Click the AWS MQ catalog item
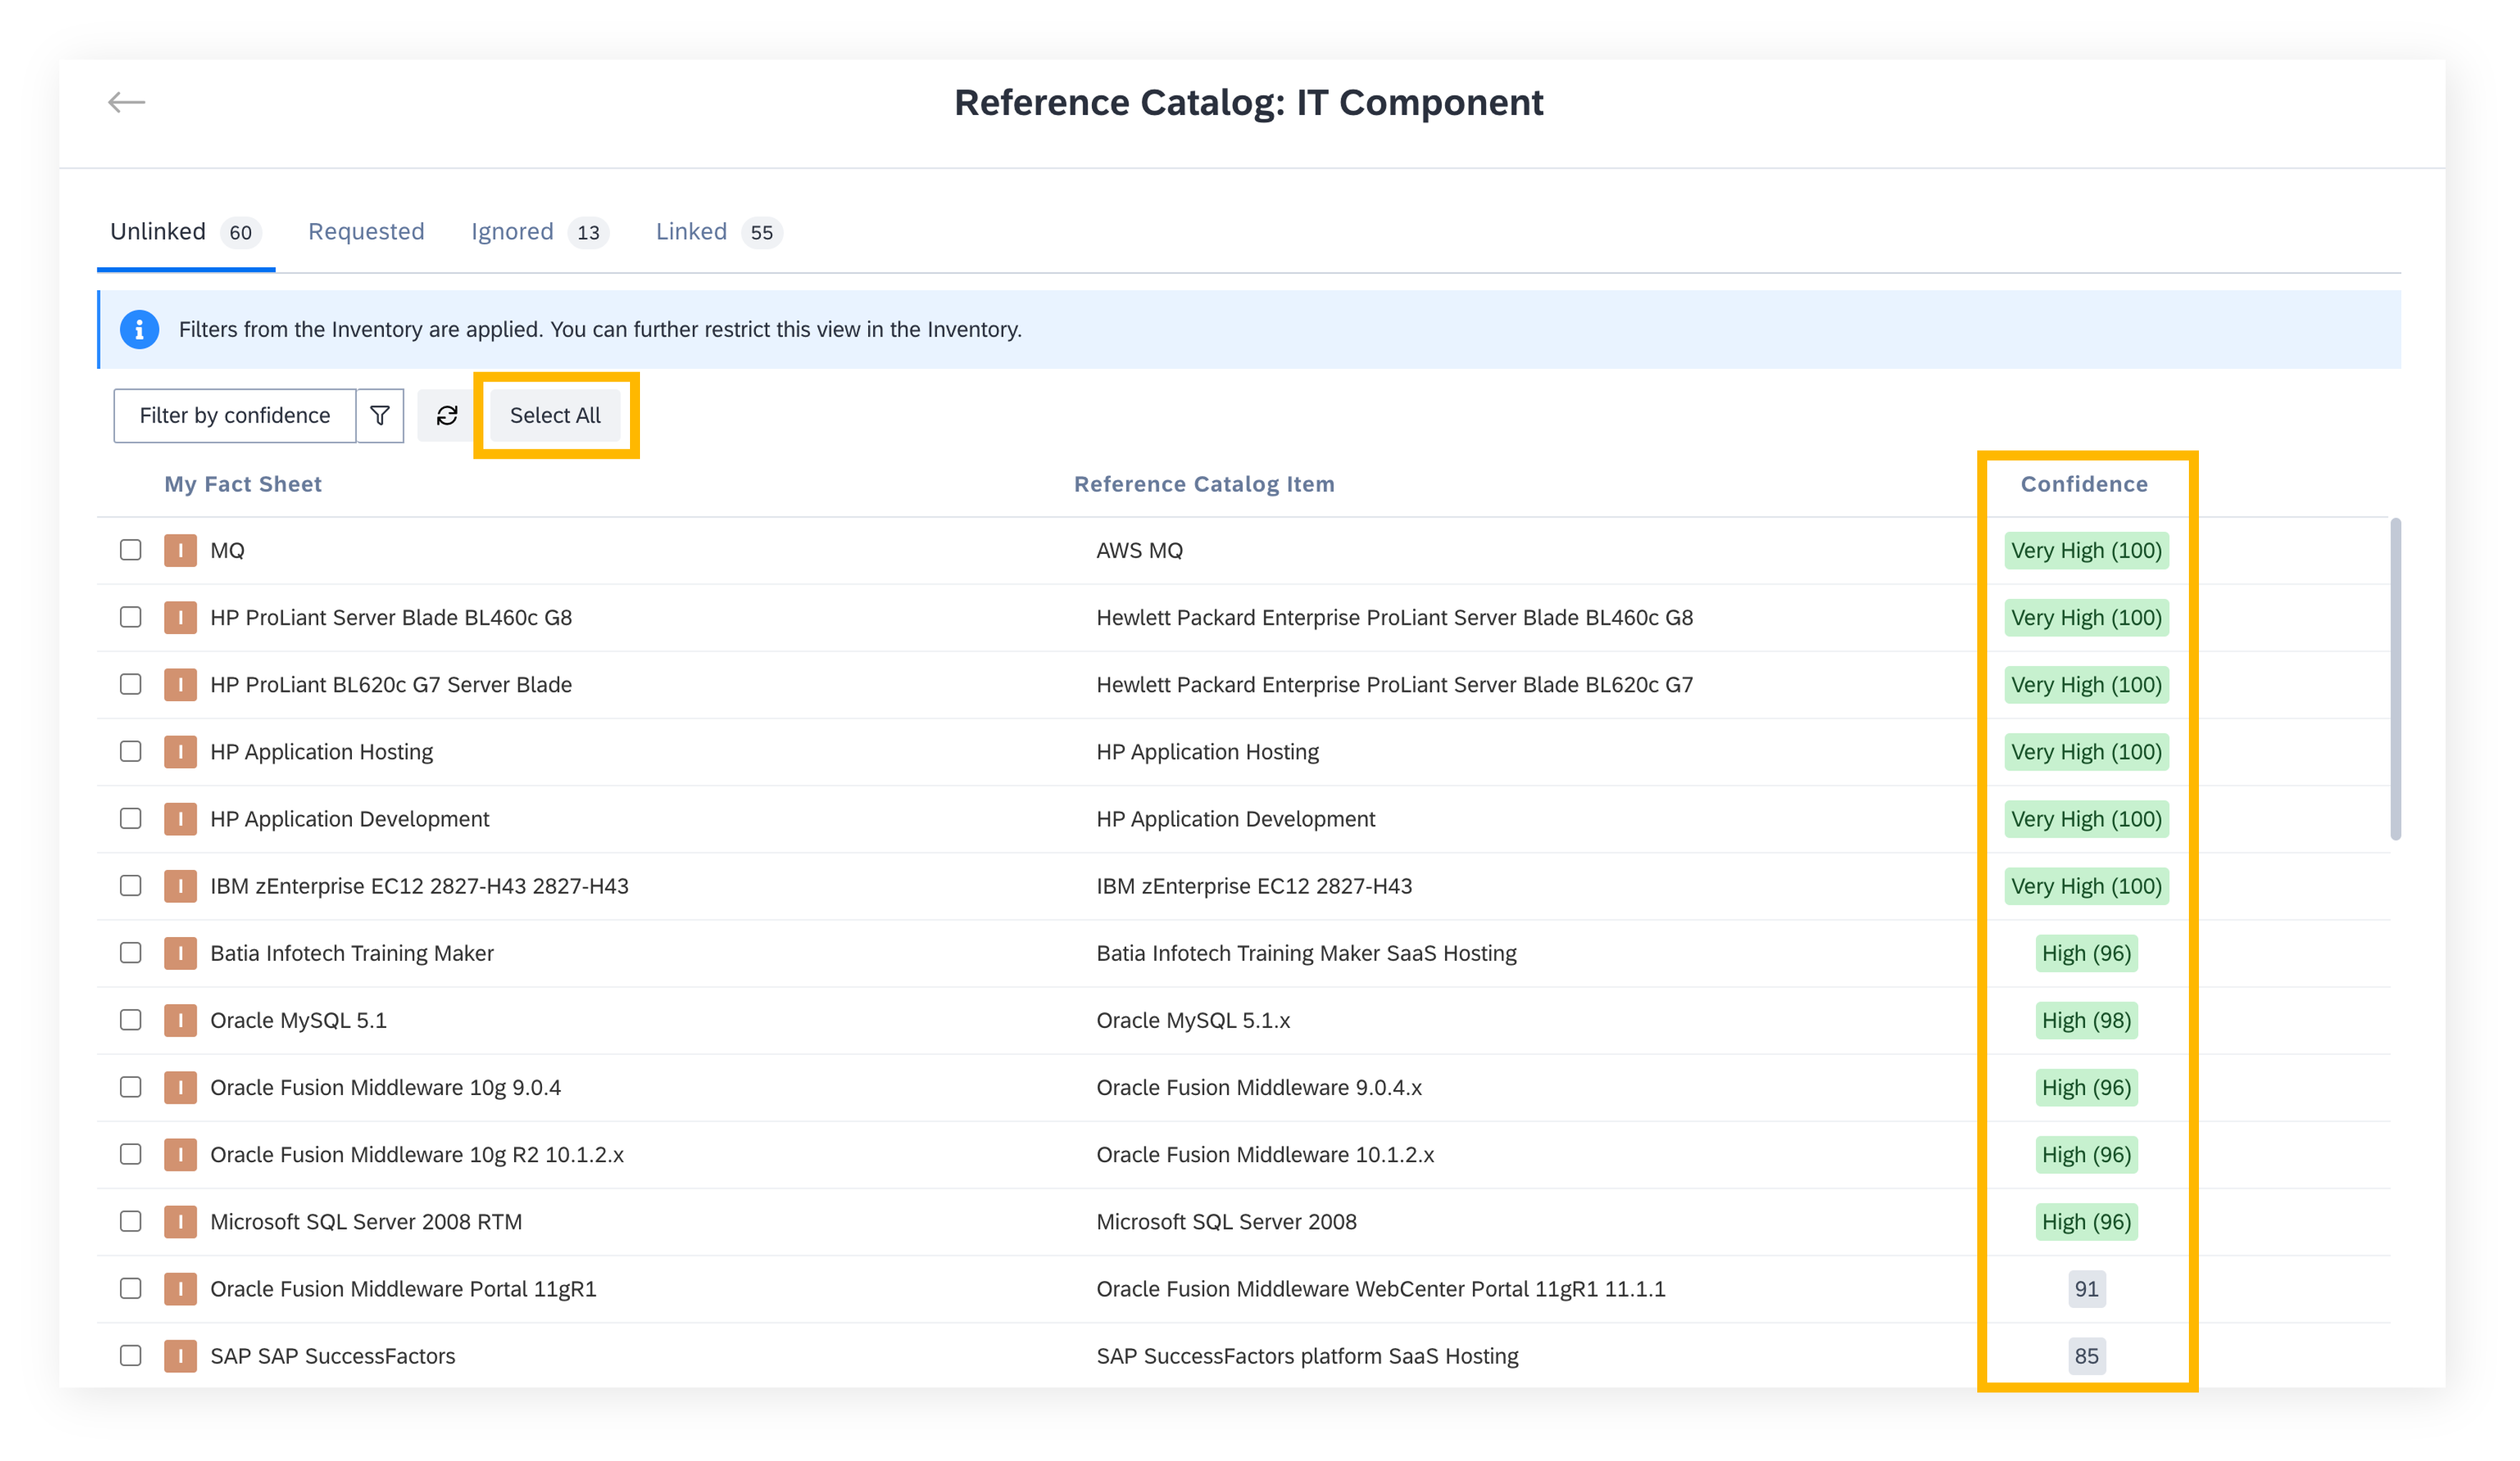This screenshot has width=2520, height=1461. (x=1139, y=550)
